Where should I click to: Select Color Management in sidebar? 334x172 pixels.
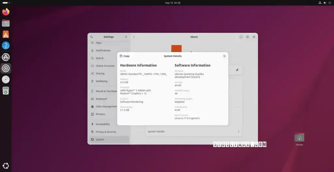[109, 106]
